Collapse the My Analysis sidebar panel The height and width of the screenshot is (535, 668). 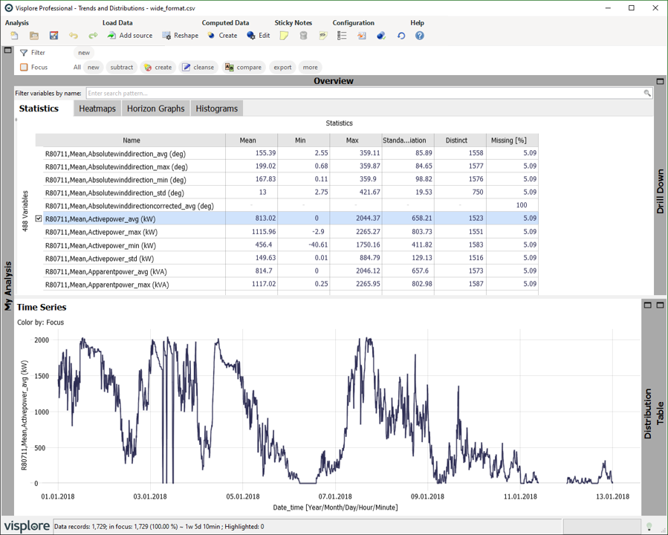[x=7, y=51]
